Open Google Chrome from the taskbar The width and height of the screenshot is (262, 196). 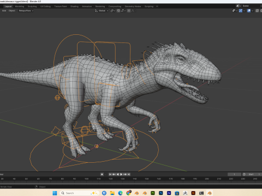(128, 193)
